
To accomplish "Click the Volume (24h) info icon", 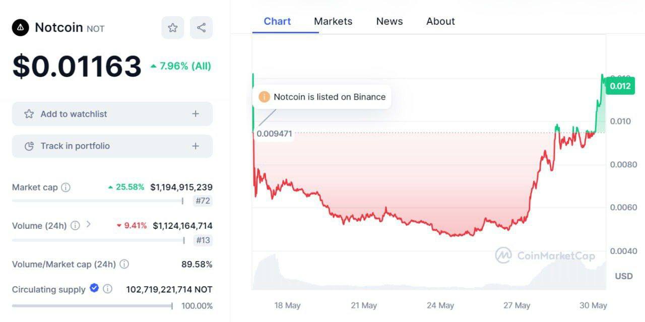I will click(75, 226).
